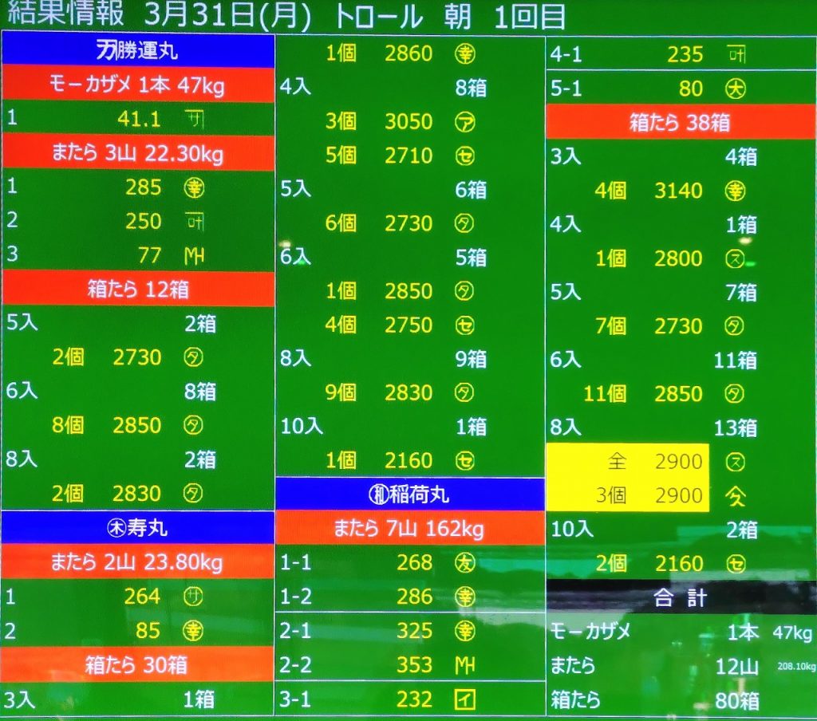Select the 勝運丸 blue vessel header
The width and height of the screenshot is (817, 721).
coord(137,52)
